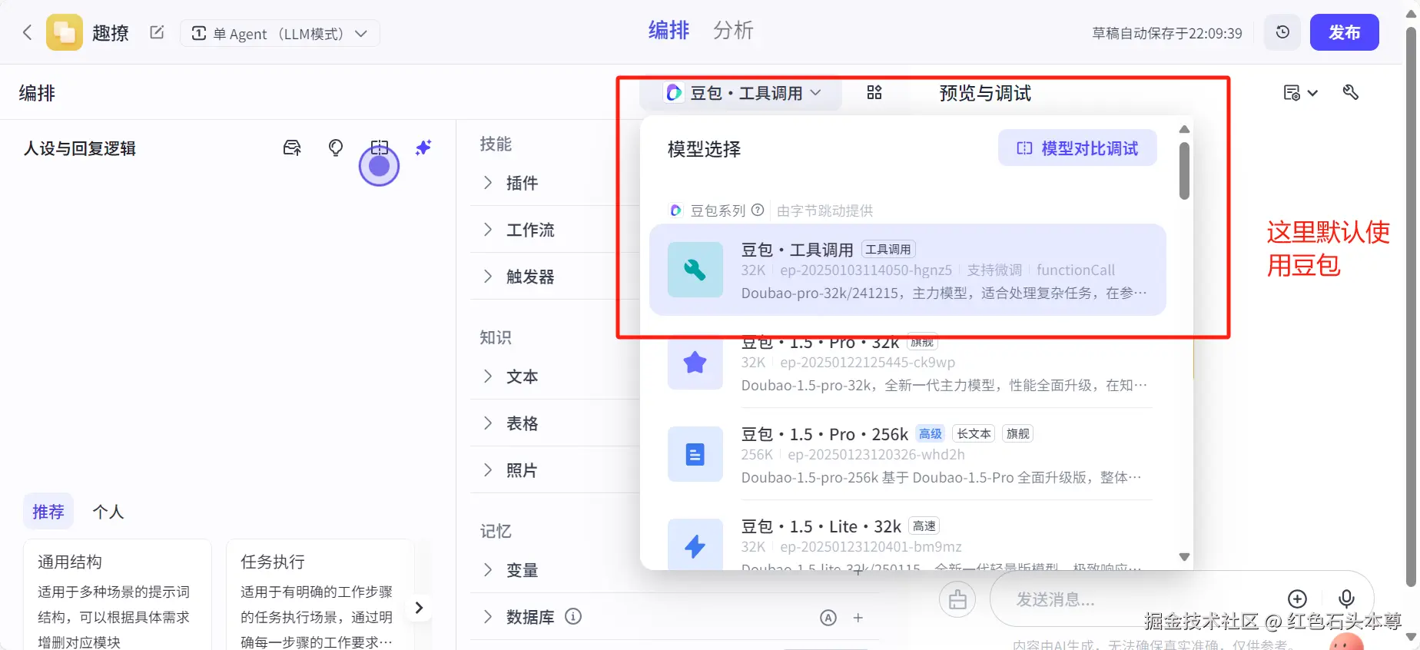Click the wrench tool icon at the top right
Screen dimensions: 1420x650
pyautogui.click(x=1351, y=92)
